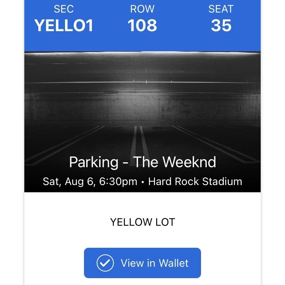Click the SEC label
This screenshot has height=285, width=285.
64,9
